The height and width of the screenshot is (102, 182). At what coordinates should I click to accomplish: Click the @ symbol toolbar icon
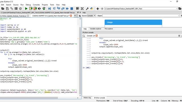(20, 8)
